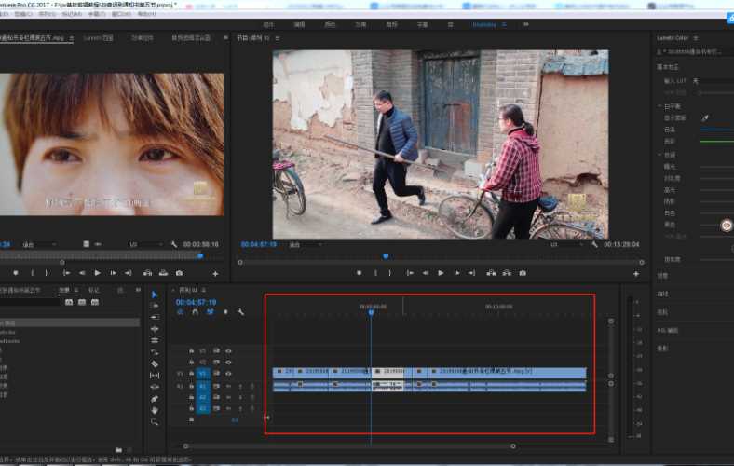Click the White Balance eyedropper in Lumetri Color

click(704, 118)
